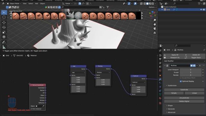The image size is (206, 116).
Task: Toggle Optimal Display checkbox
Action: pos(181,81)
